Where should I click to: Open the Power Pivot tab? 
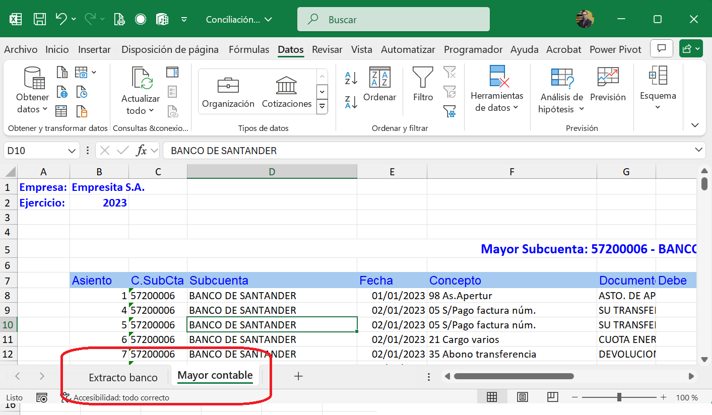click(x=615, y=49)
